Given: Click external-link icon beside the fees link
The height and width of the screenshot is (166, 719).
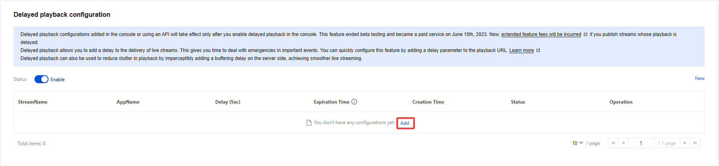Looking at the screenshot, I should coord(586,34).
